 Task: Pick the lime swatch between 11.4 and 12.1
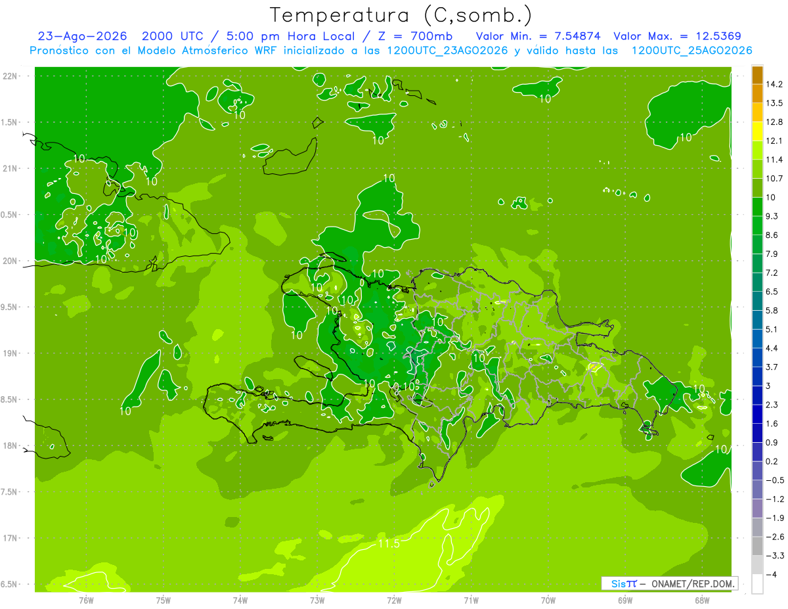tap(758, 150)
